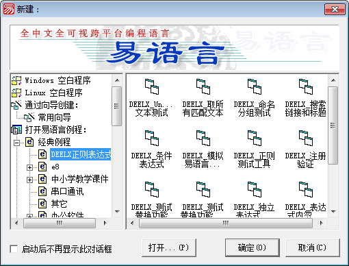
Task: Click the 打开易语言例程 icon
Action: point(16,130)
